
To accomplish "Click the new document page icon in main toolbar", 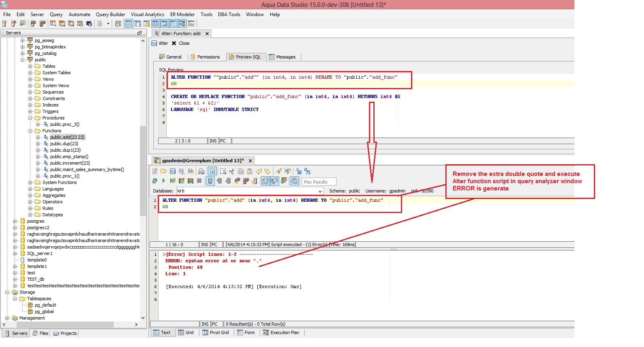I will (100, 23).
